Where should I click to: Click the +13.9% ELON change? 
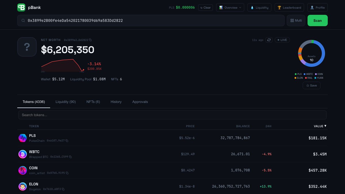click(266, 186)
